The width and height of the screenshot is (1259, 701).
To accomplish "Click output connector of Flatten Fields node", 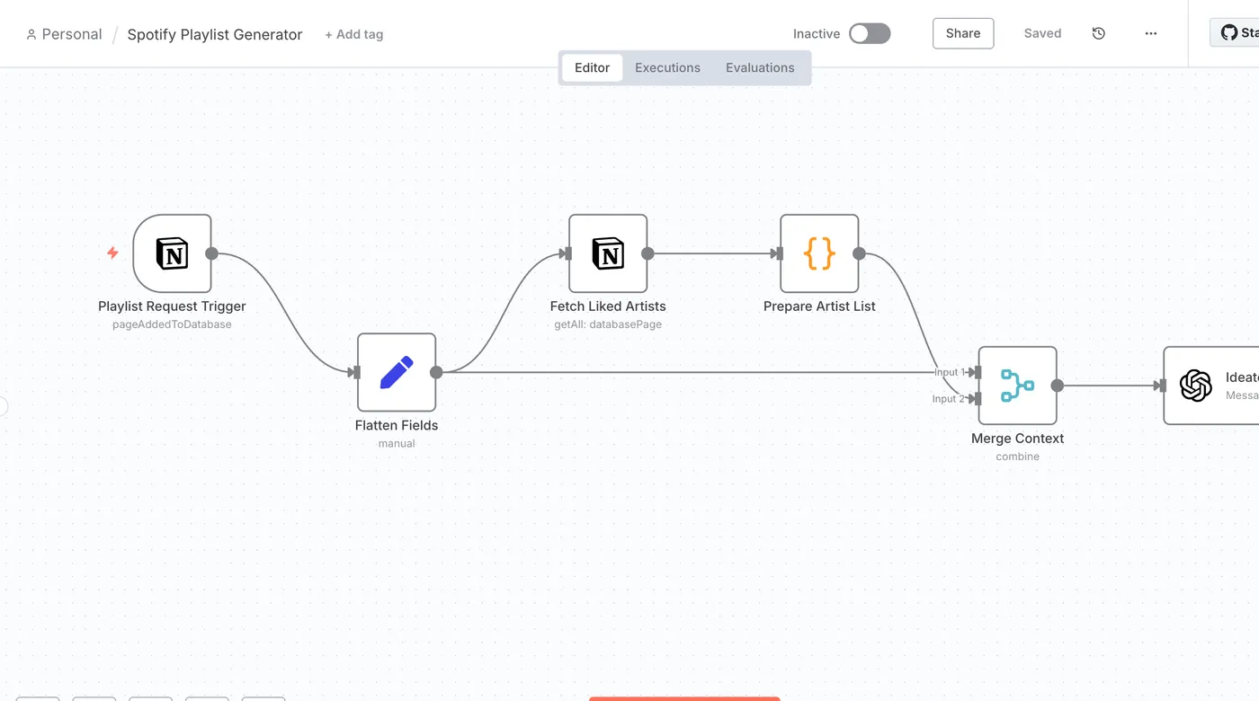I will tap(436, 372).
